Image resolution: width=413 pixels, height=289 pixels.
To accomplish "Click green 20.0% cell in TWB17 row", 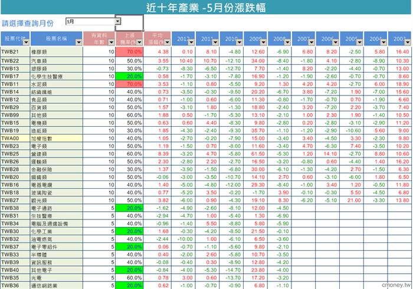I will (x=129, y=76).
